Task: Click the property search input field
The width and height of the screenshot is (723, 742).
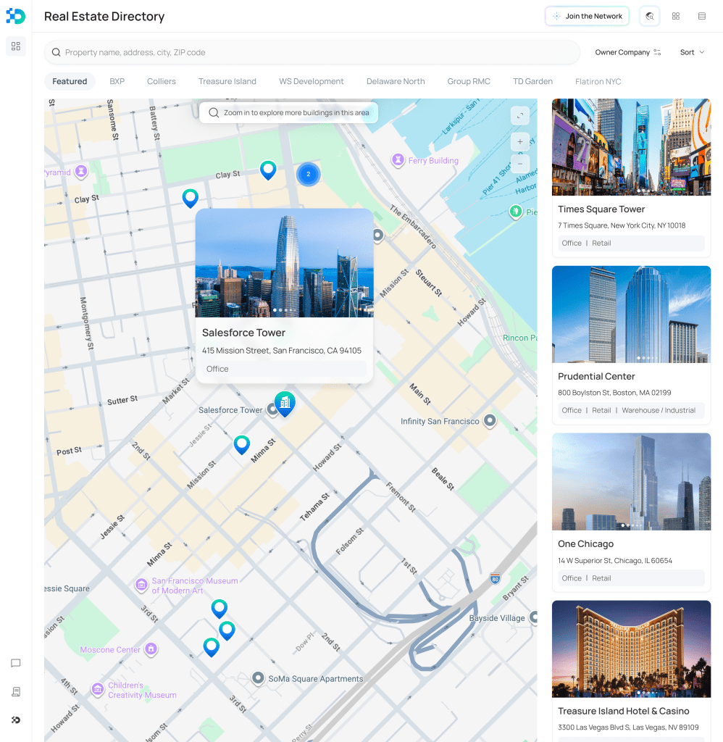Action: click(x=312, y=52)
